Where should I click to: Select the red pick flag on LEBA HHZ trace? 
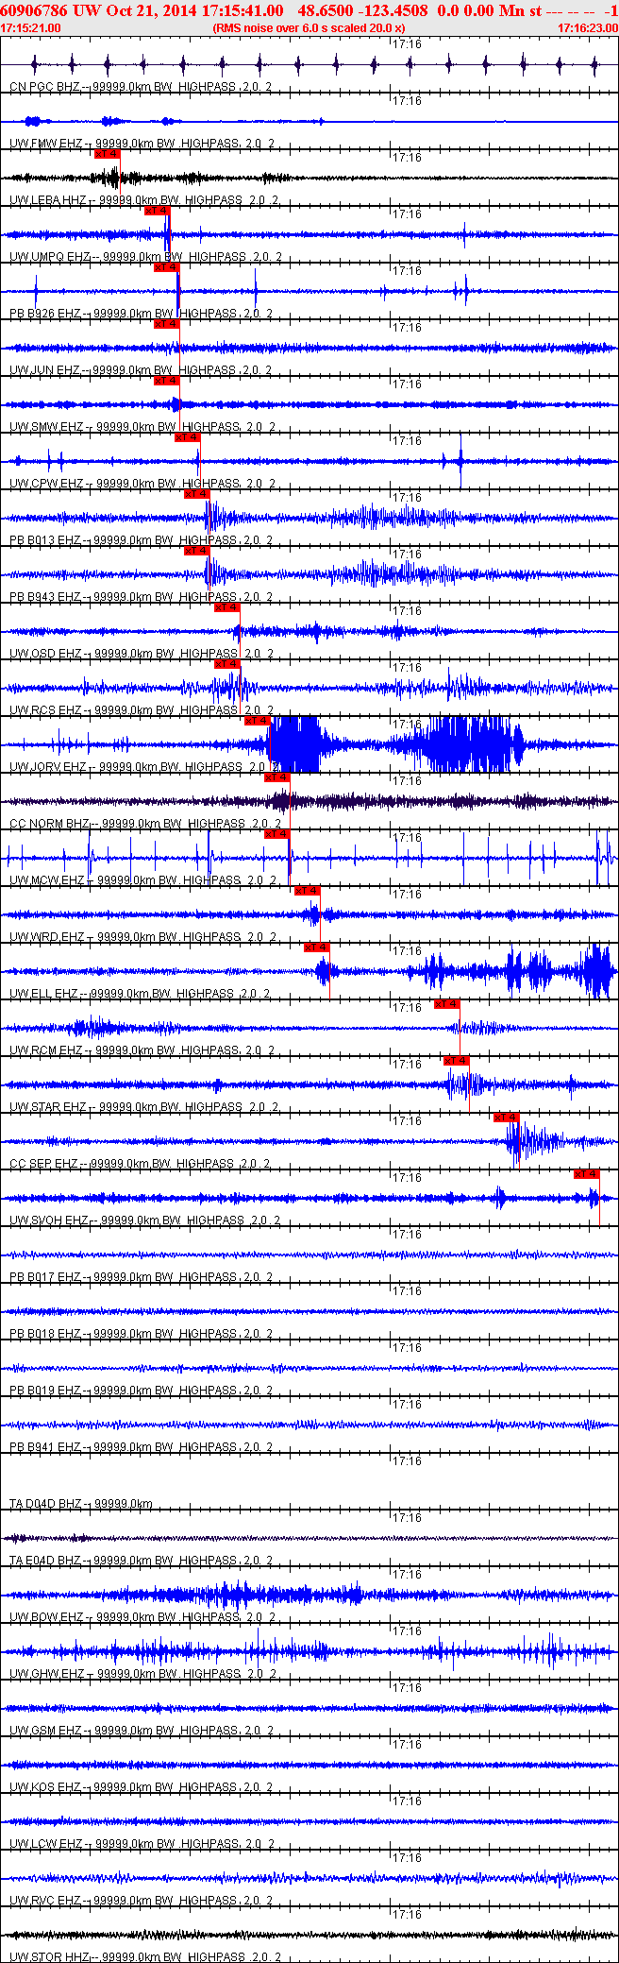[x=108, y=154]
